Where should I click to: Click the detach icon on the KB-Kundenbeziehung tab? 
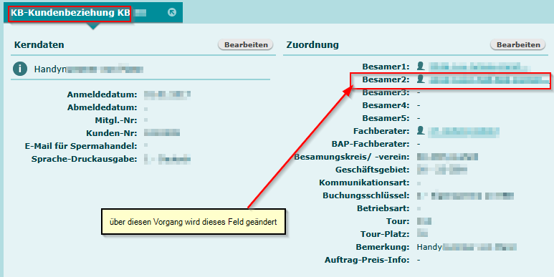coord(172,13)
